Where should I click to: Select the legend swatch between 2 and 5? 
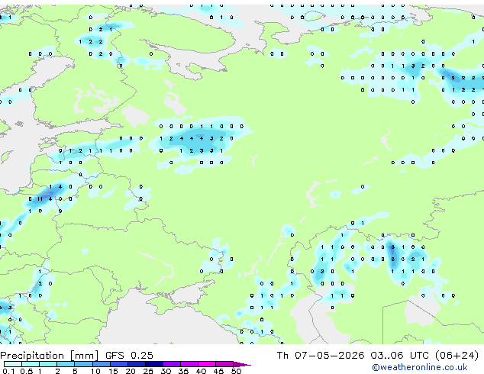point(66,364)
